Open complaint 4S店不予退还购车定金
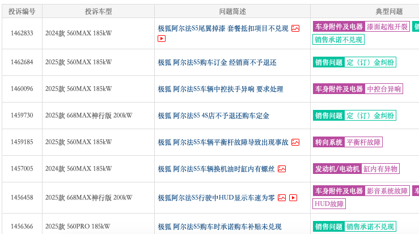 pos(213,116)
